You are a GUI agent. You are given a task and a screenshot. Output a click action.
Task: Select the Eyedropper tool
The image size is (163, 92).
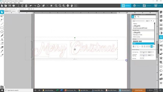coord(2,55)
